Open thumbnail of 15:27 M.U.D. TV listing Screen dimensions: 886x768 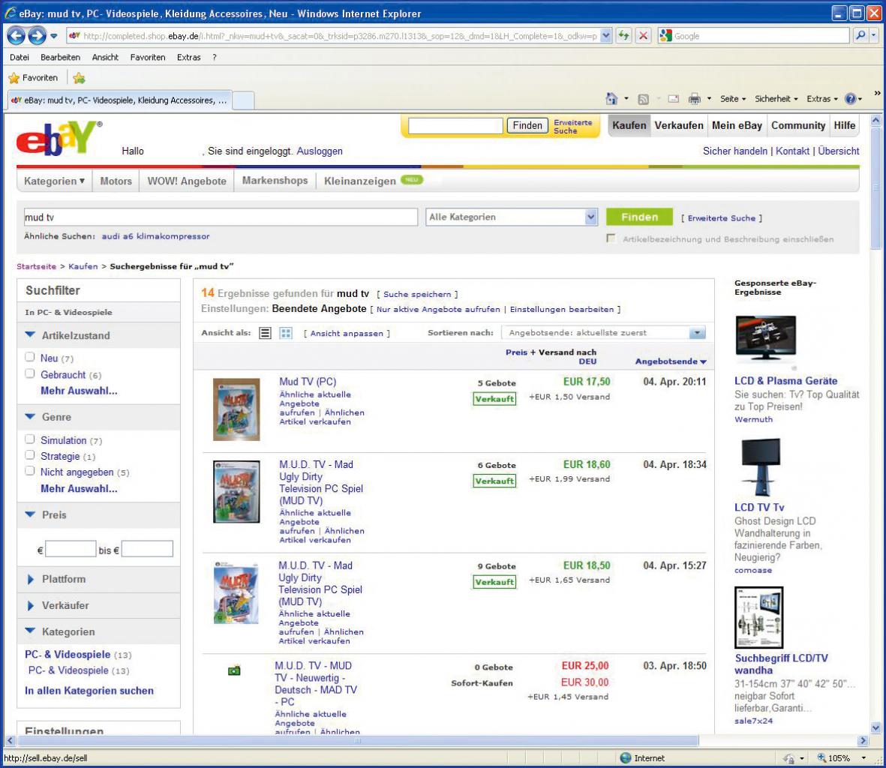tap(236, 592)
